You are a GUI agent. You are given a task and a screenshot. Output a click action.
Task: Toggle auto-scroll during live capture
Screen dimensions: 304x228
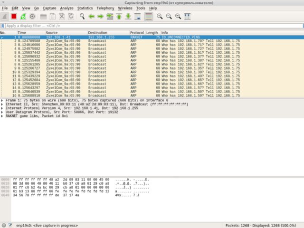click(x=137, y=17)
